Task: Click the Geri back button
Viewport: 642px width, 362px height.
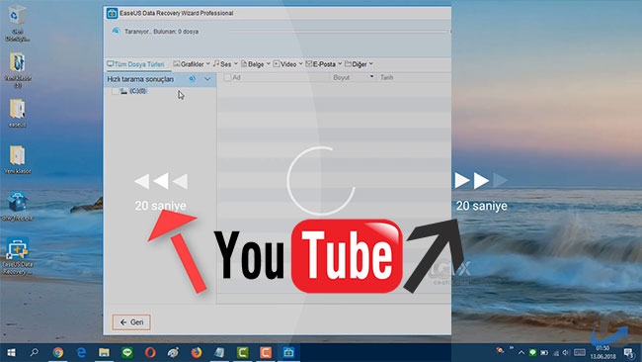Action: coord(131,322)
